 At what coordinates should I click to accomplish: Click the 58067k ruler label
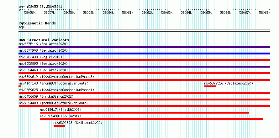click(245, 13)
